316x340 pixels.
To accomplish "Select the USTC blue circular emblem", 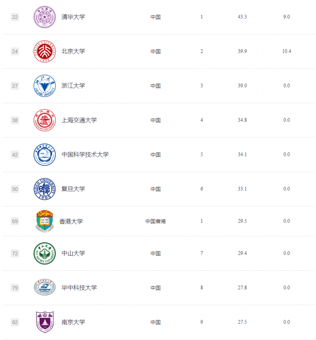I will pyautogui.click(x=45, y=155).
